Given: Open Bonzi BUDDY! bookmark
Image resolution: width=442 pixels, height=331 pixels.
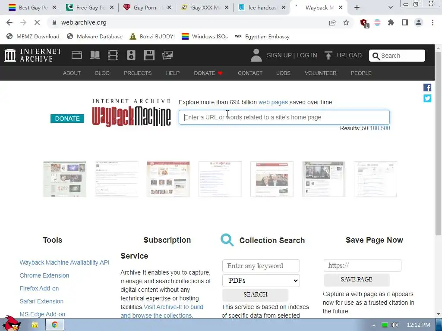Looking at the screenshot, I should coord(152,37).
